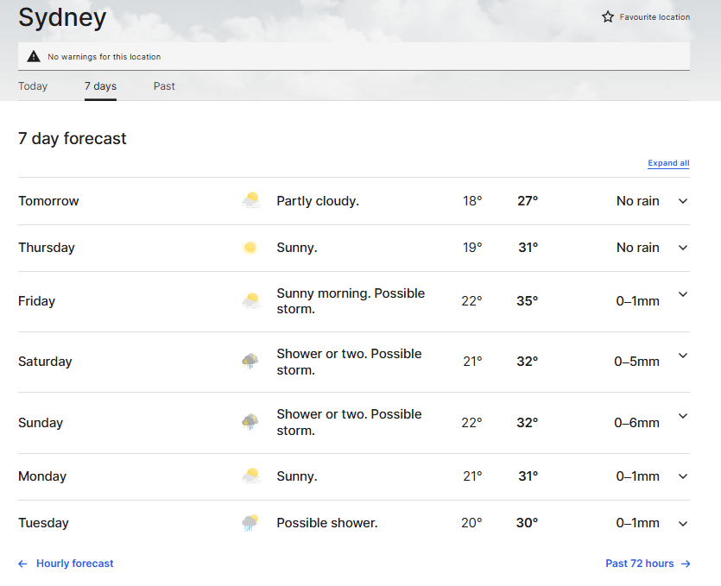Click Tuesday's possible shower weather icon

250,523
